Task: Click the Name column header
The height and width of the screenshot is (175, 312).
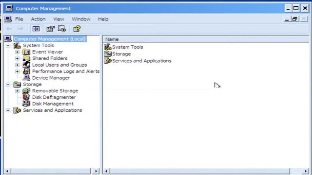Action: coord(206,39)
